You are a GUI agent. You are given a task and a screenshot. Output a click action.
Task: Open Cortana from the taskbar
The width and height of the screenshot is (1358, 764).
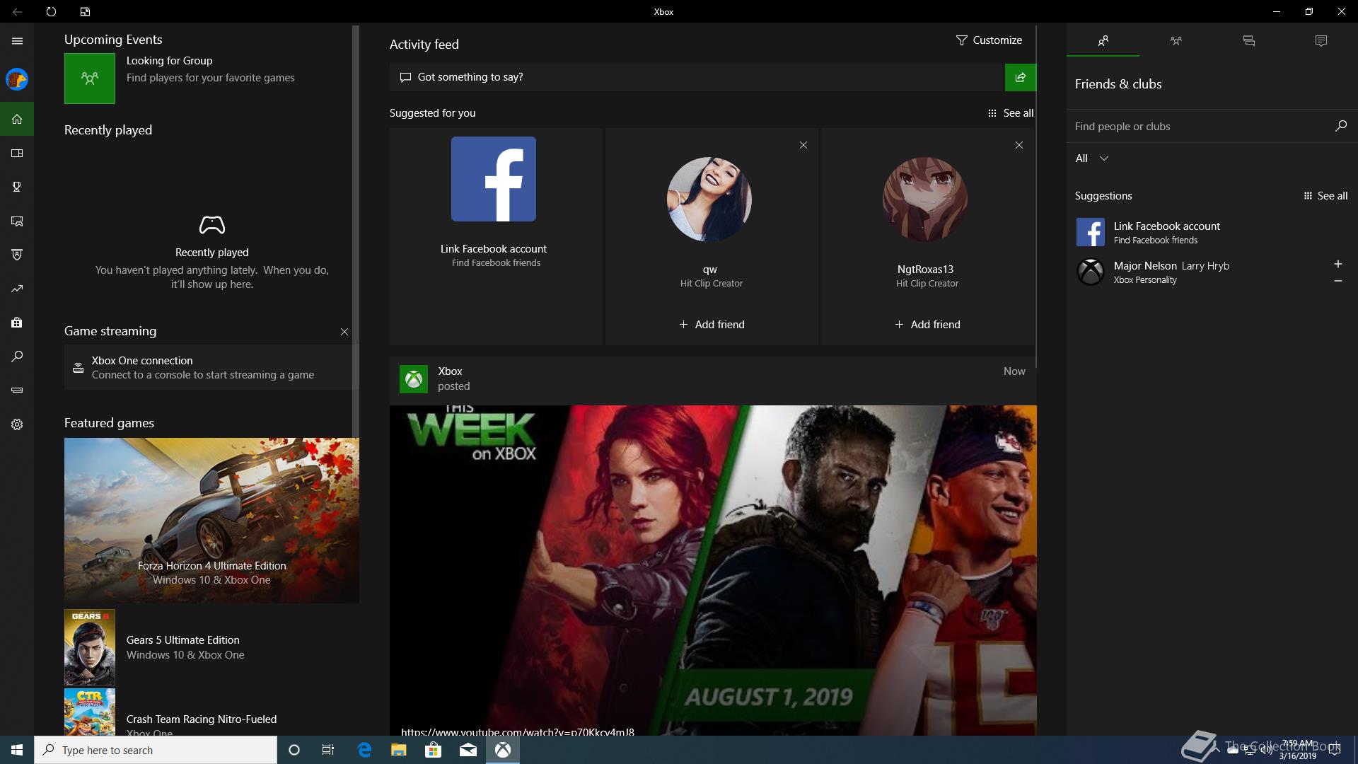294,750
